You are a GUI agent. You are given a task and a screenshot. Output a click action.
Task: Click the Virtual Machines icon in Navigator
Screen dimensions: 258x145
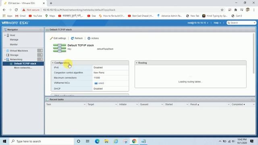coord(8,51)
